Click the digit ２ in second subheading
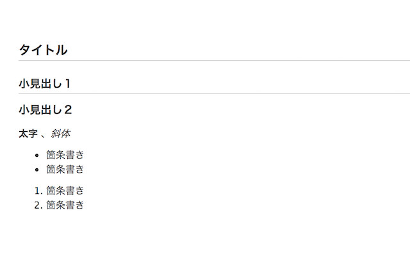 click(68, 109)
